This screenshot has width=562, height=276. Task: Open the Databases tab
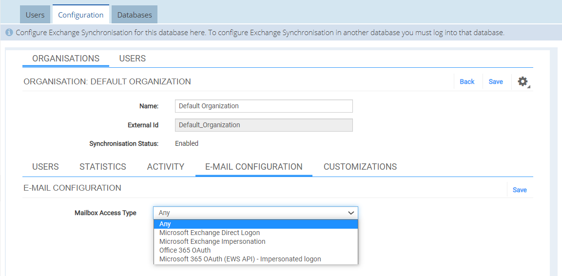135,15
